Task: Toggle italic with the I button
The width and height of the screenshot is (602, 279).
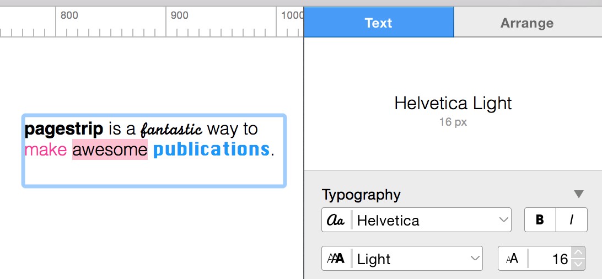Action: 572,219
